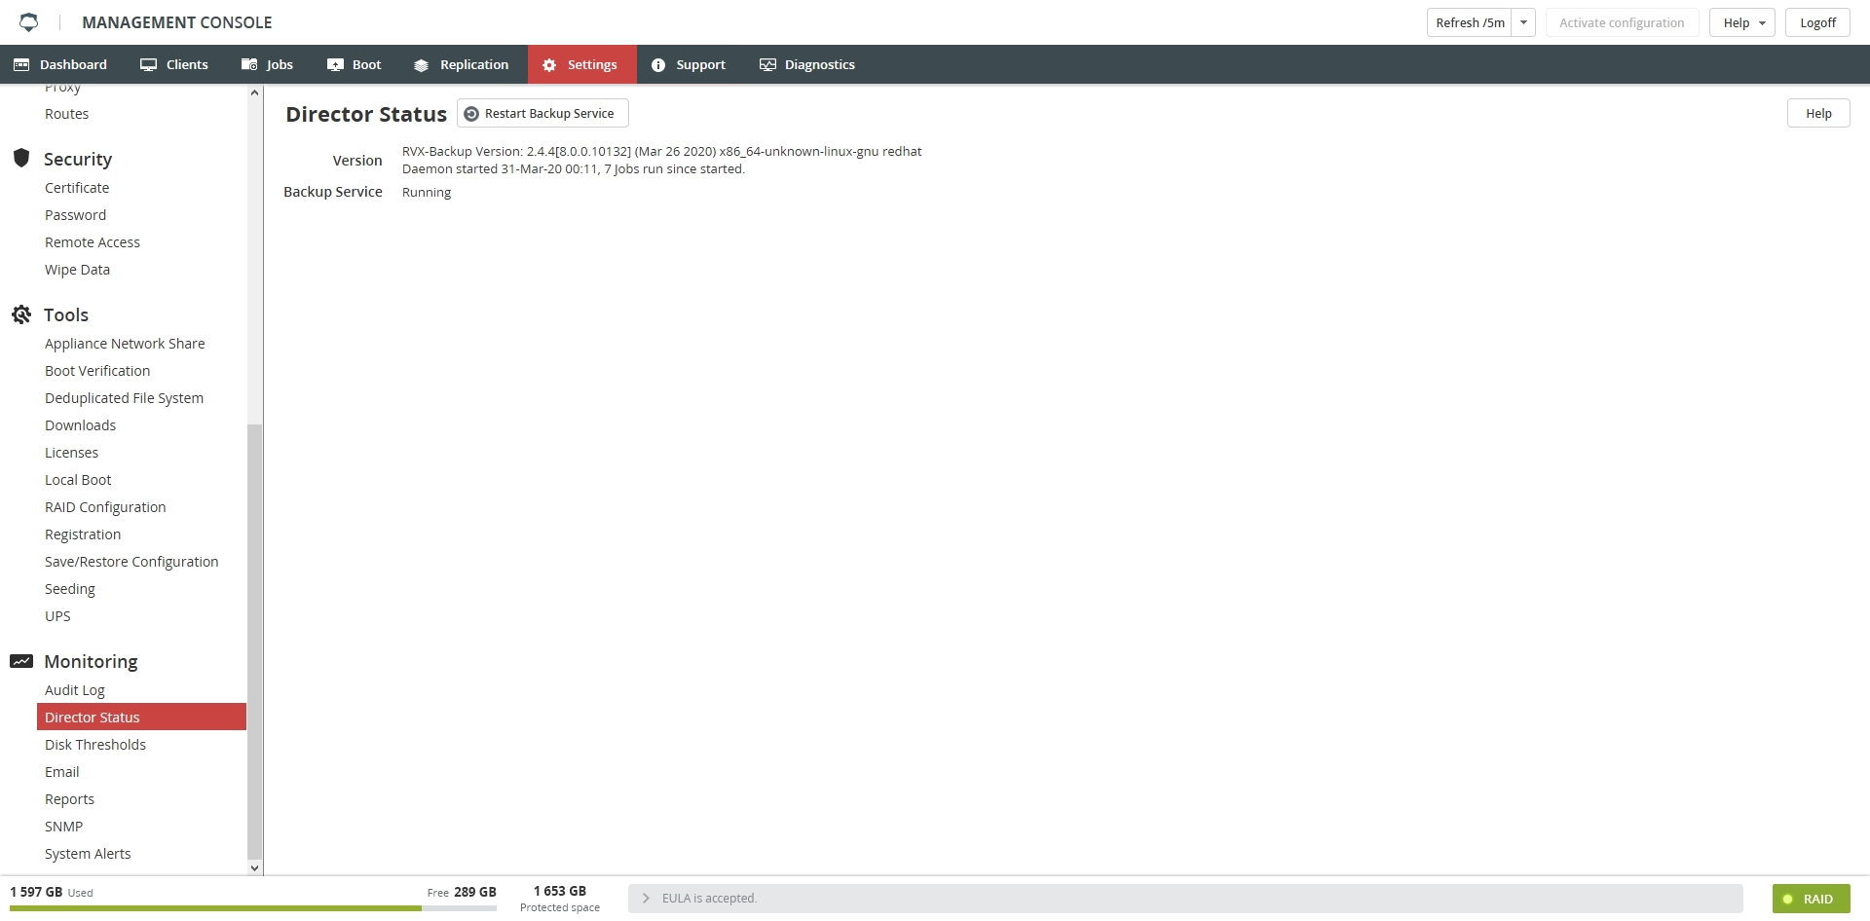Click the Support info icon

pyautogui.click(x=658, y=65)
